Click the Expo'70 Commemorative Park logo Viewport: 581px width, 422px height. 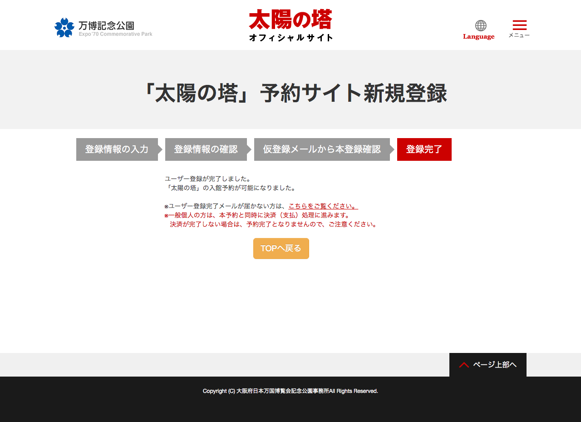tap(103, 28)
